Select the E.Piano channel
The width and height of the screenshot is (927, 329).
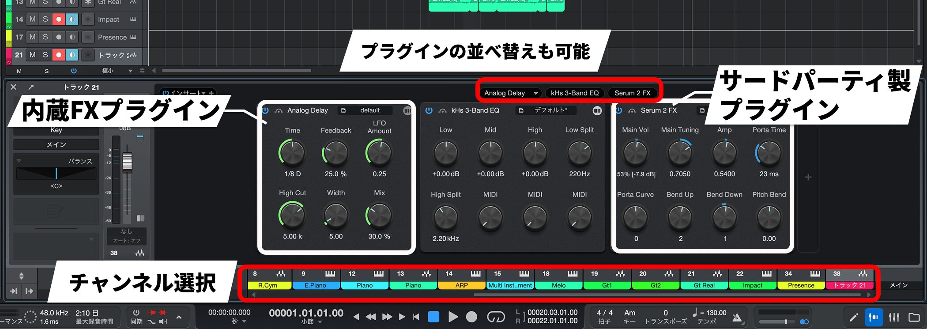click(315, 285)
